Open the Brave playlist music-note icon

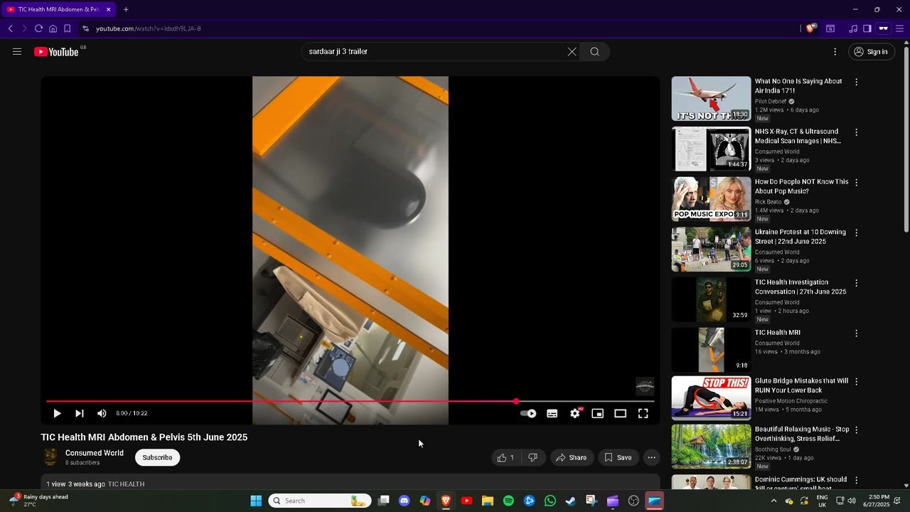pos(853,28)
